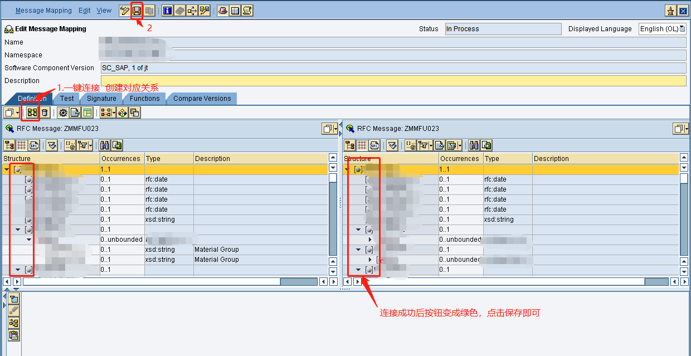Switch to the Compare Versions tab
691x356 pixels.
pyautogui.click(x=202, y=98)
